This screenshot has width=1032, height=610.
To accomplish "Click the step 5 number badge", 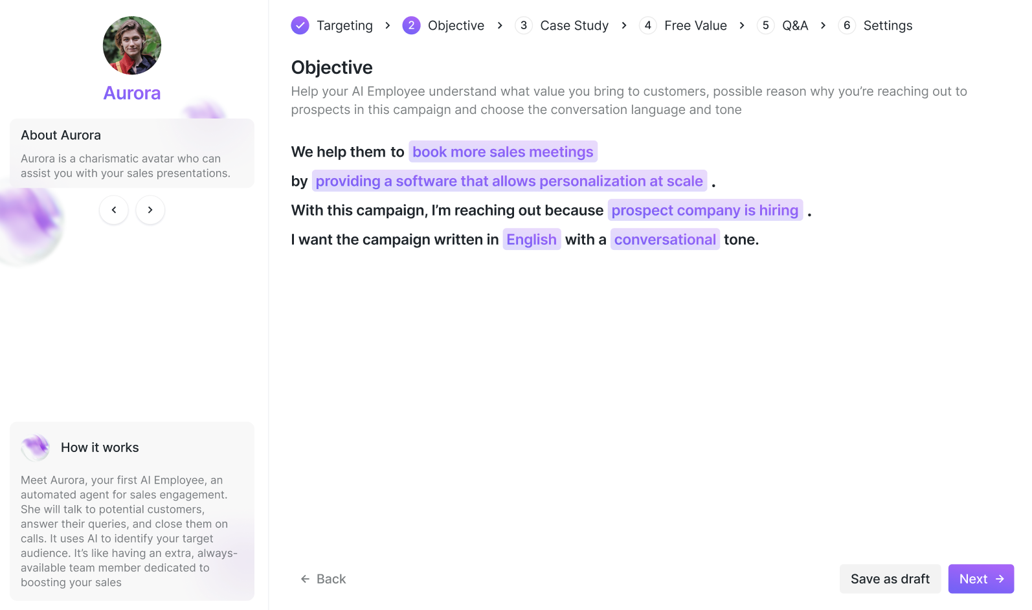I will pos(765,25).
